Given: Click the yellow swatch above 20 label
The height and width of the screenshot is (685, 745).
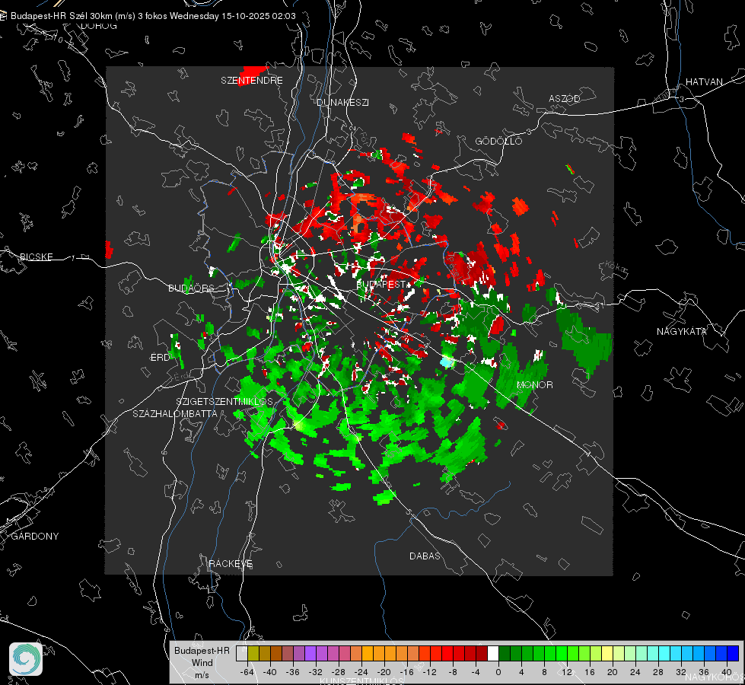Looking at the screenshot, I should (607, 654).
